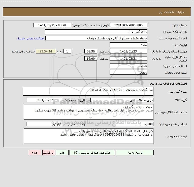Click the request creator field فرهاد مکملی

coord(96,38)
